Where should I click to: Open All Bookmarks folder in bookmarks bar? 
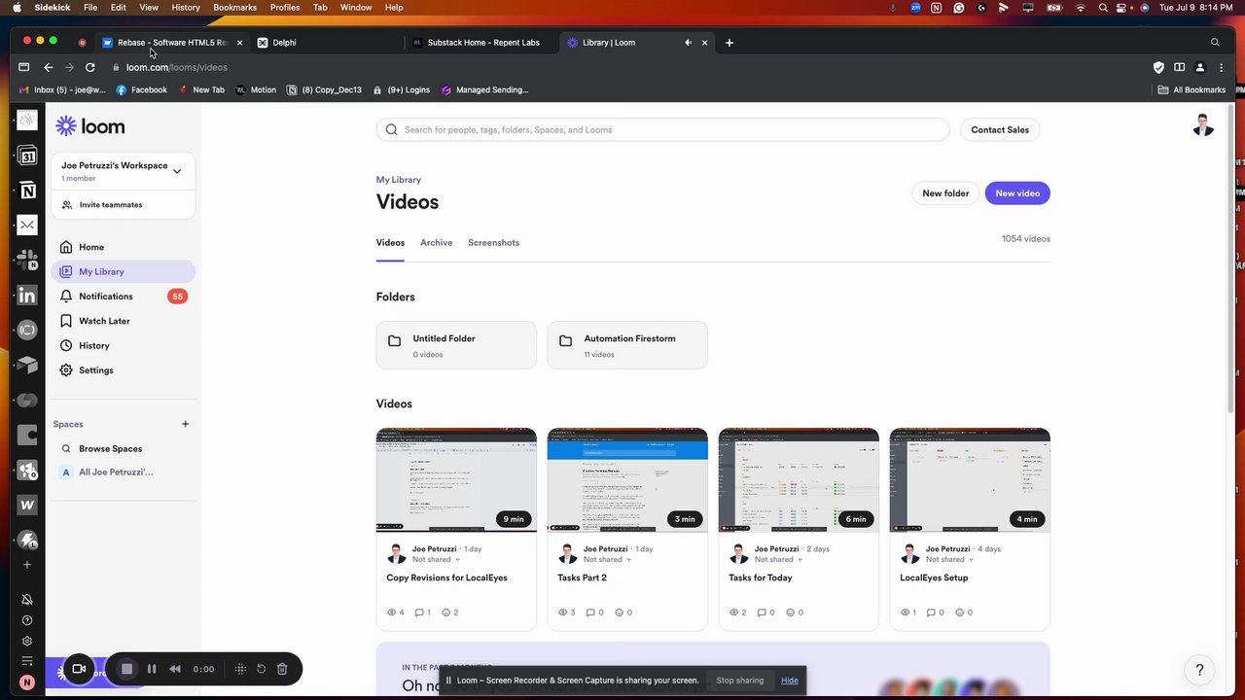click(1192, 89)
